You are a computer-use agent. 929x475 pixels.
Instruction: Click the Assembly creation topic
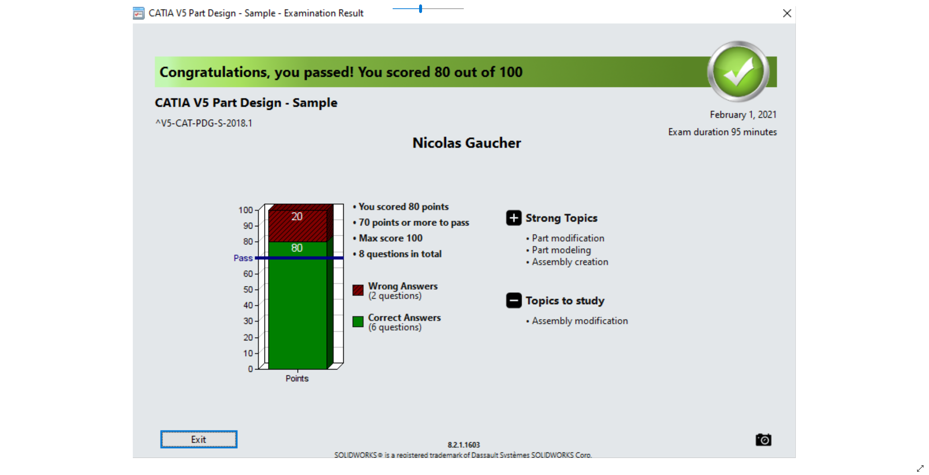coord(570,262)
